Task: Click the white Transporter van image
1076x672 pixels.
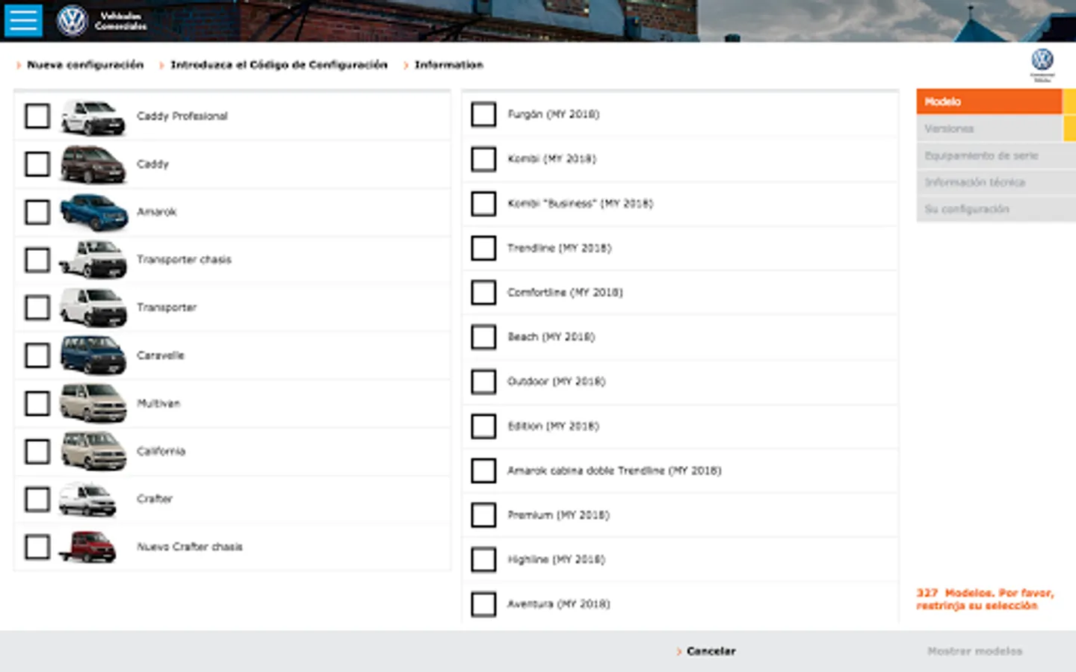Action: (93, 308)
